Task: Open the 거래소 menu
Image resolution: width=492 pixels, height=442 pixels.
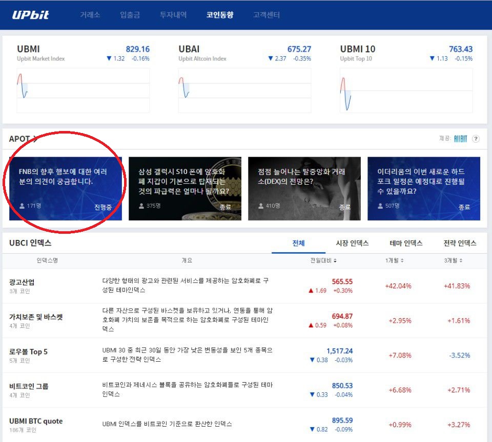Action: pos(90,15)
